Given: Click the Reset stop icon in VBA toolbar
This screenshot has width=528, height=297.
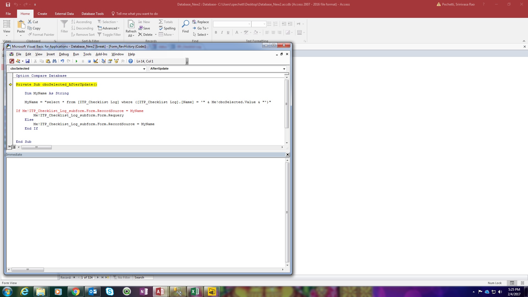Looking at the screenshot, I should tap(89, 61).
